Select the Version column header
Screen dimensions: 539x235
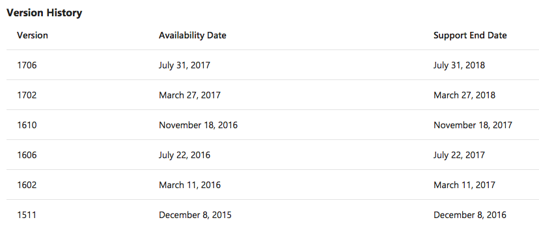(x=33, y=35)
